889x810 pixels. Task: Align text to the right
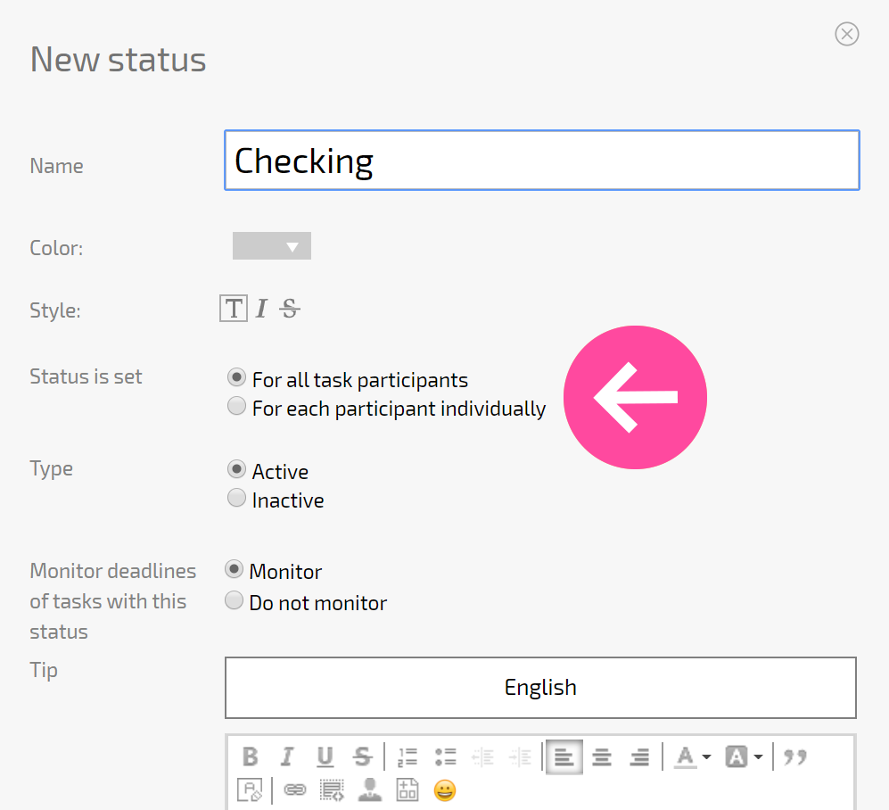(639, 756)
